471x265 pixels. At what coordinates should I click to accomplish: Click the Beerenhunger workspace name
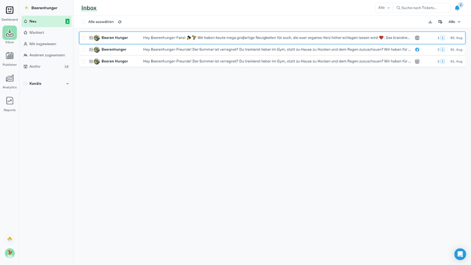click(44, 8)
